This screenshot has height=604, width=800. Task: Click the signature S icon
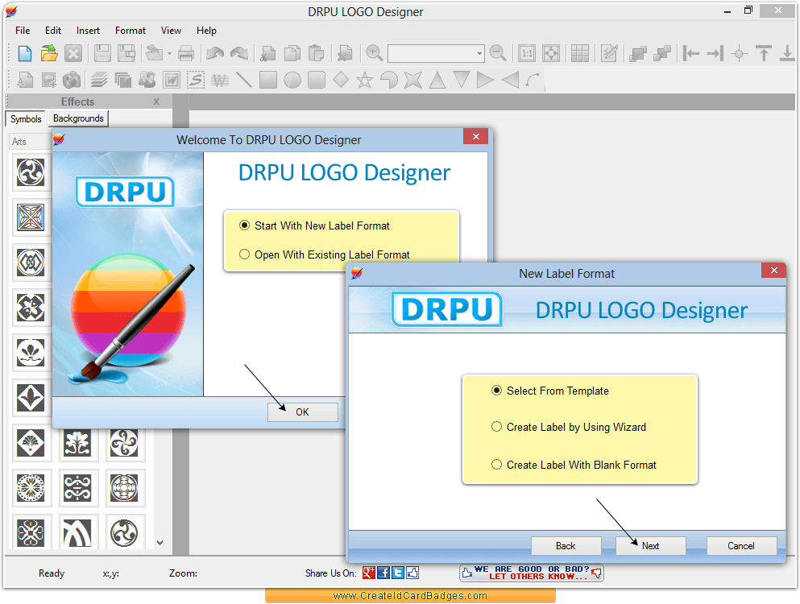click(196, 80)
